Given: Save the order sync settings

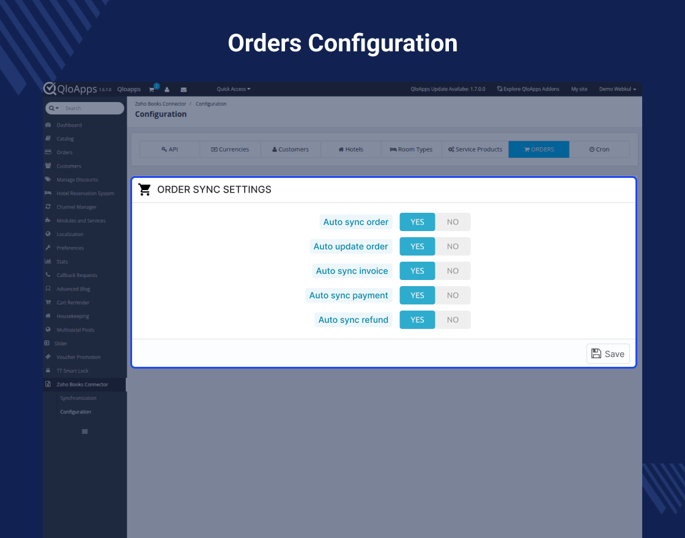Looking at the screenshot, I should click(608, 354).
